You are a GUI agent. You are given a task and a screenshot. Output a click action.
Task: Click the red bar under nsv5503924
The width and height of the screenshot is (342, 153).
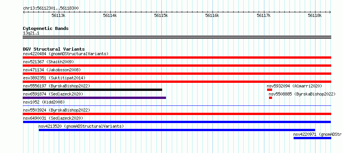(177, 114)
